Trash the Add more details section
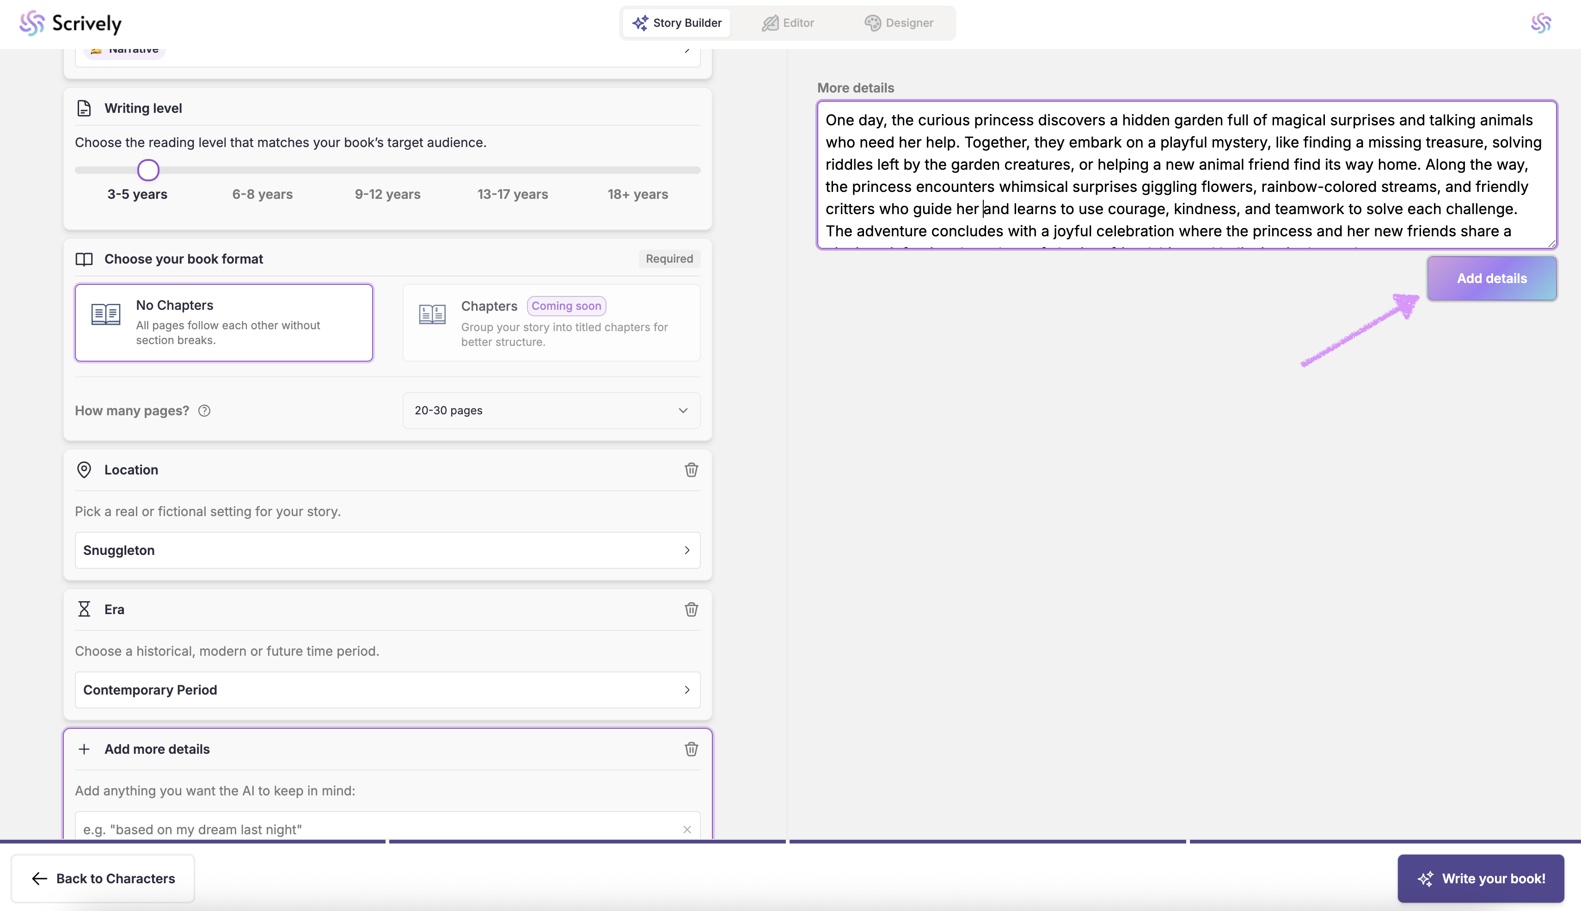The height and width of the screenshot is (911, 1581). [x=691, y=749]
